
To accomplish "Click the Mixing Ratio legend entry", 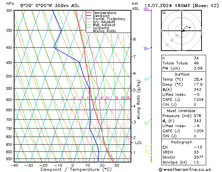I will tap(101, 31).
